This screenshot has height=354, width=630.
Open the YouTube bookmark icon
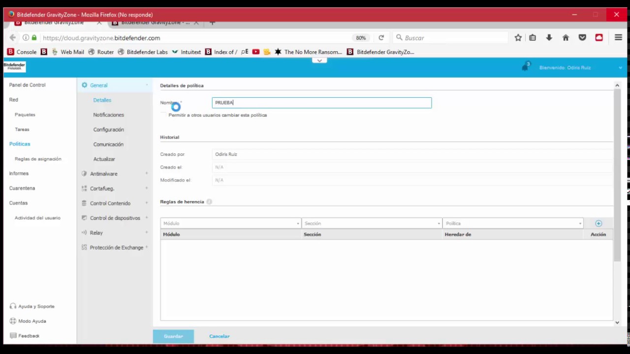pos(256,52)
